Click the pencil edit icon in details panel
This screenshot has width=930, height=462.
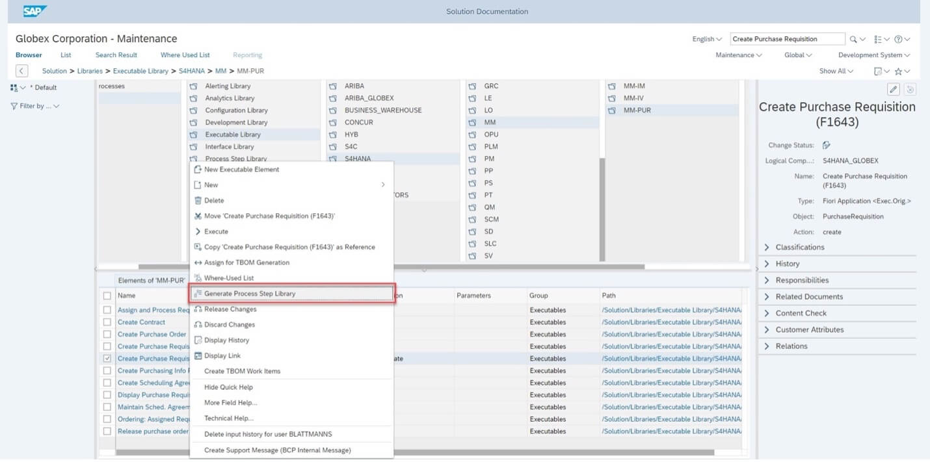pyautogui.click(x=892, y=88)
